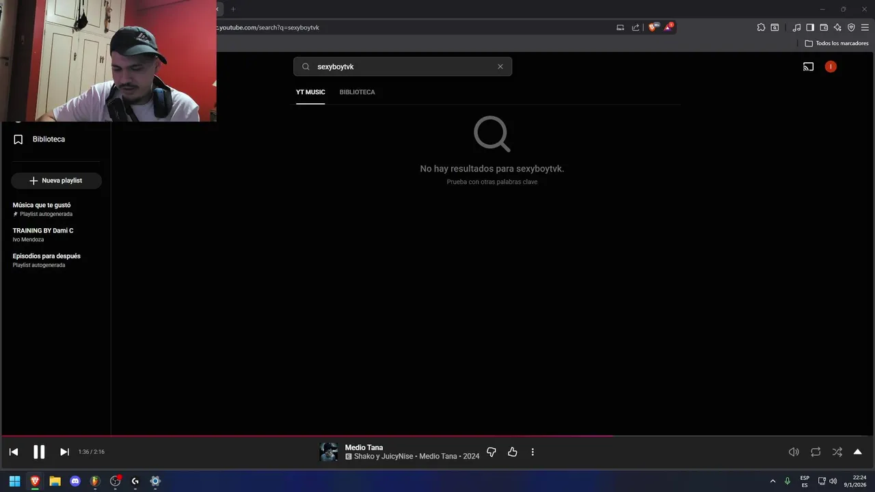Open the Brave Wallet icon
Image resolution: width=875 pixels, height=492 pixels.
[824, 27]
